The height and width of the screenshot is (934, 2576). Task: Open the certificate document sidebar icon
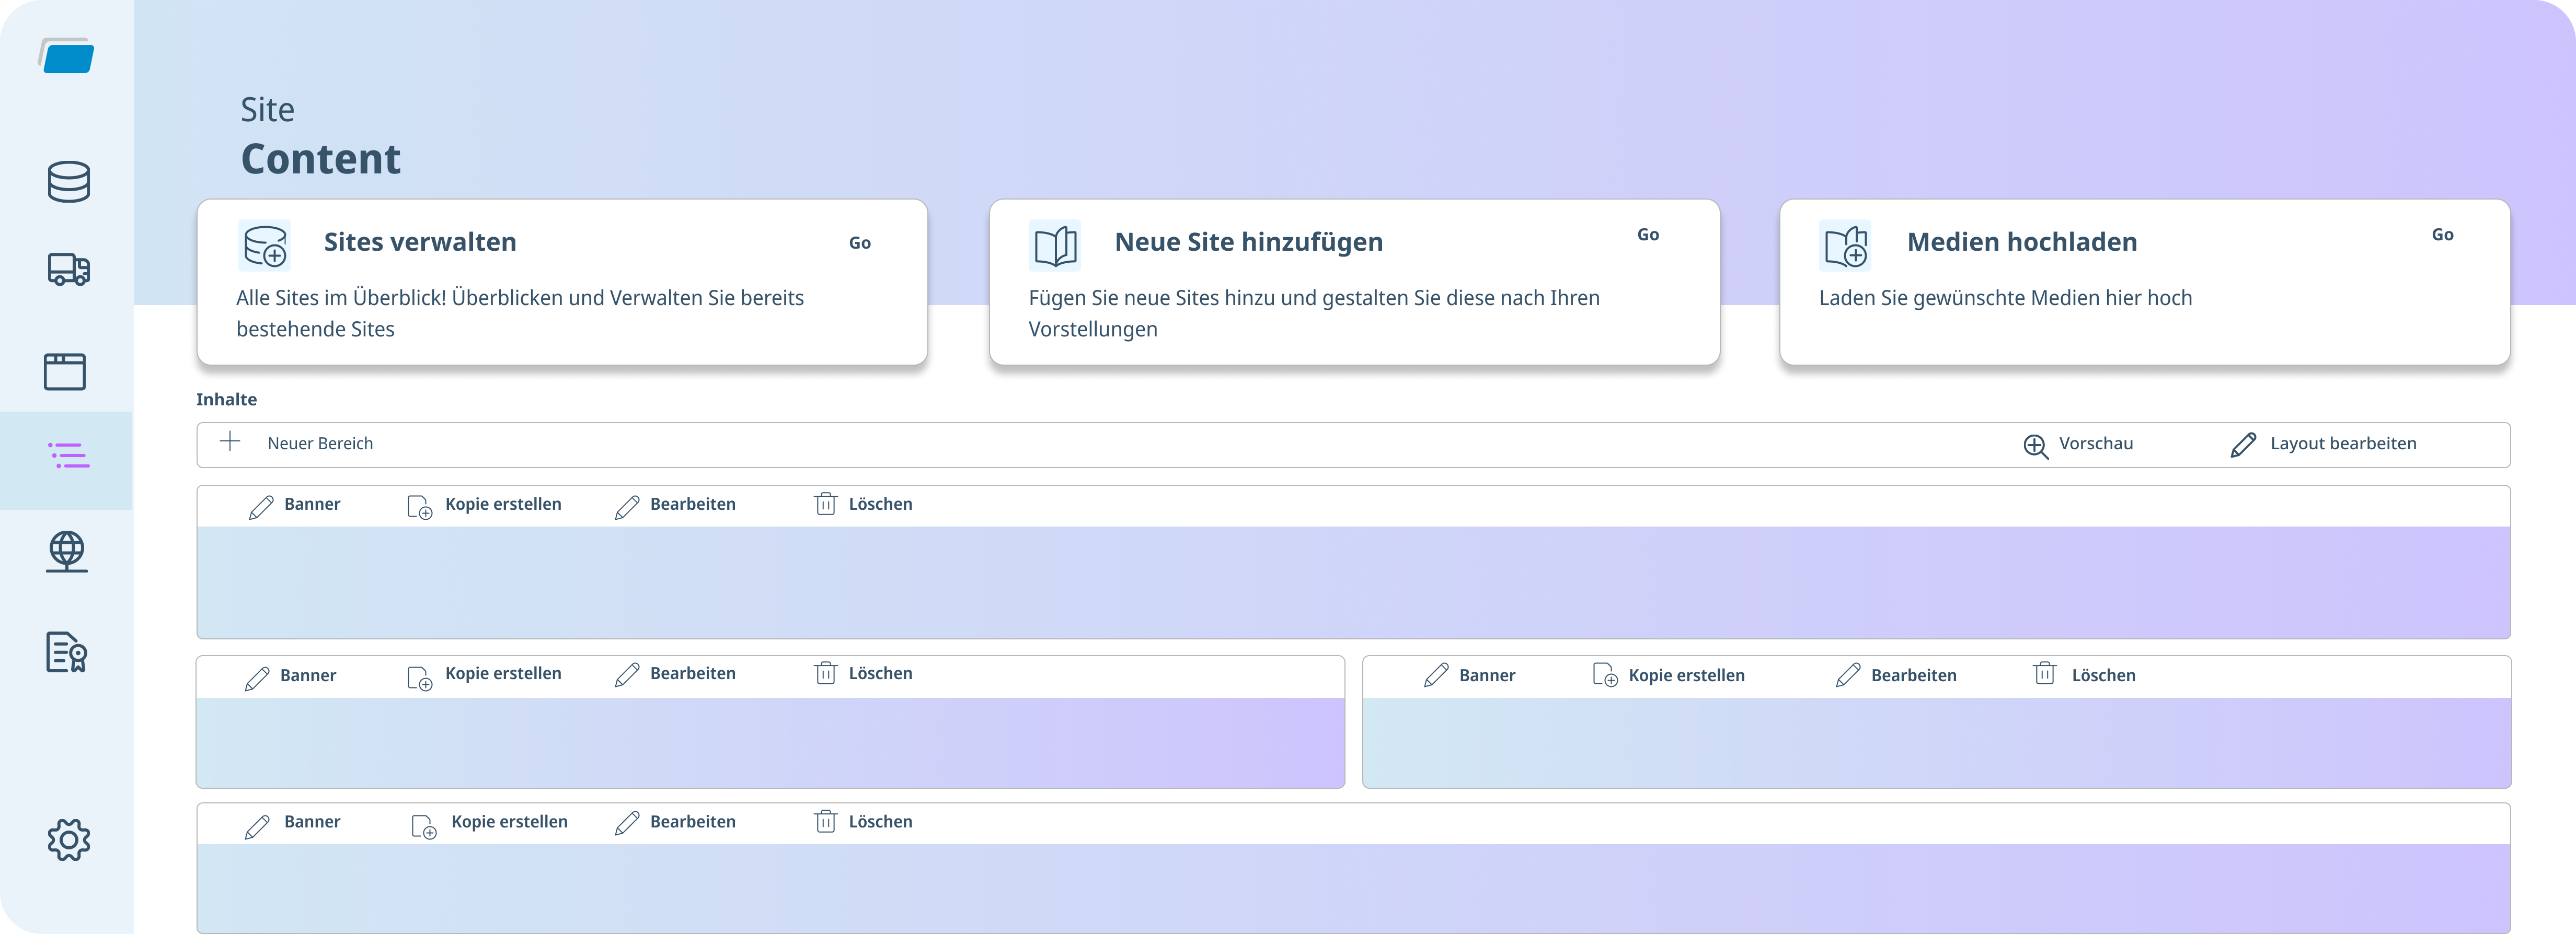[x=66, y=652]
